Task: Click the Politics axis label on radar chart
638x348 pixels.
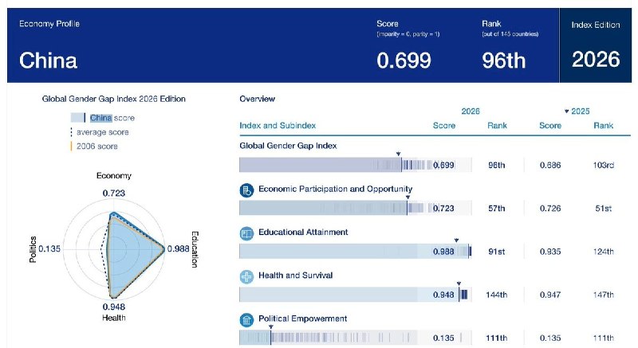Action: click(33, 249)
